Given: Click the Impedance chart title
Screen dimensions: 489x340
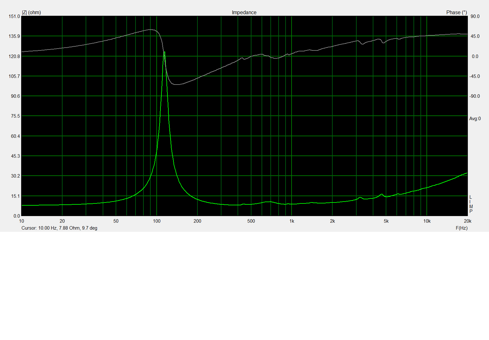Looking at the screenshot, I should click(x=244, y=13).
